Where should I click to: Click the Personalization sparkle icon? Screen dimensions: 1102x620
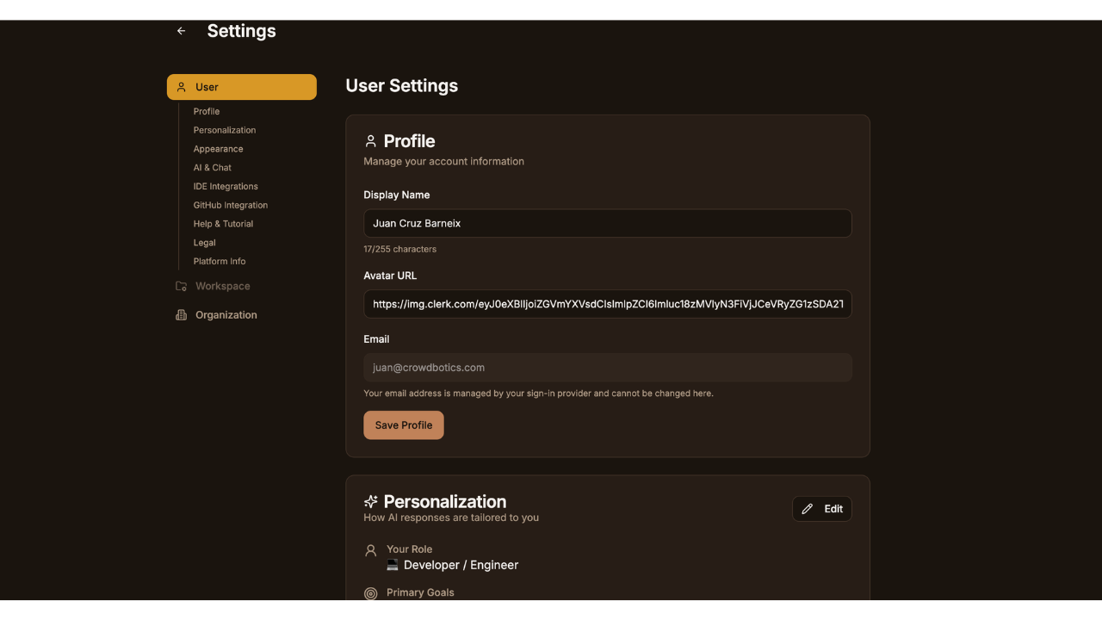pyautogui.click(x=371, y=501)
